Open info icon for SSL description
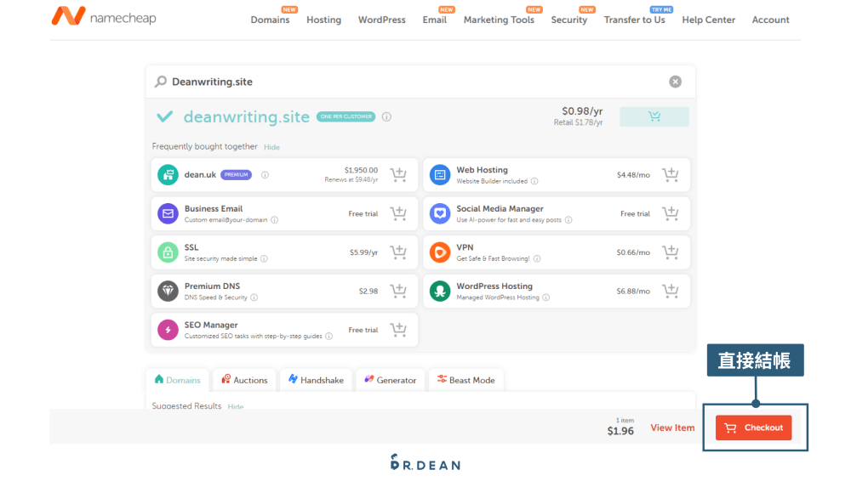Viewport: 851px width, 487px height. pos(264,258)
